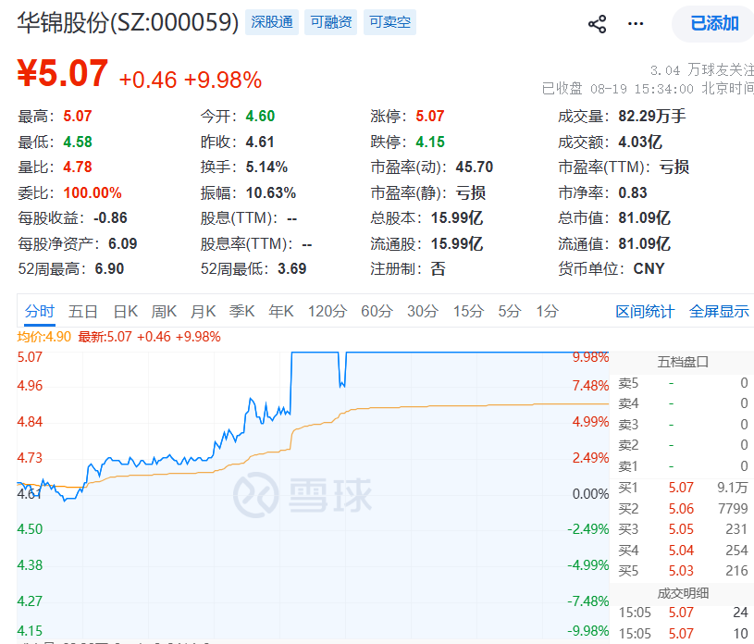The width and height of the screenshot is (754, 644).
Task: Click the 卖1 order book row
Action: tap(683, 466)
